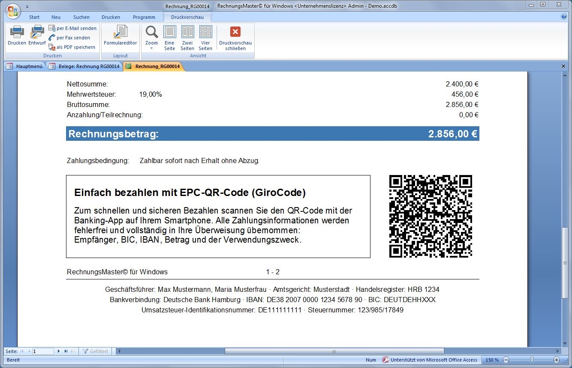Click the Unterstützt von Microsoft Office Access icon
This screenshot has height=368, width=572.
tap(385, 360)
